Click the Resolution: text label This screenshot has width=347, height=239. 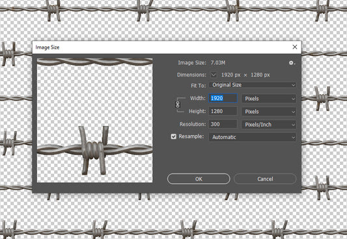[x=193, y=124]
